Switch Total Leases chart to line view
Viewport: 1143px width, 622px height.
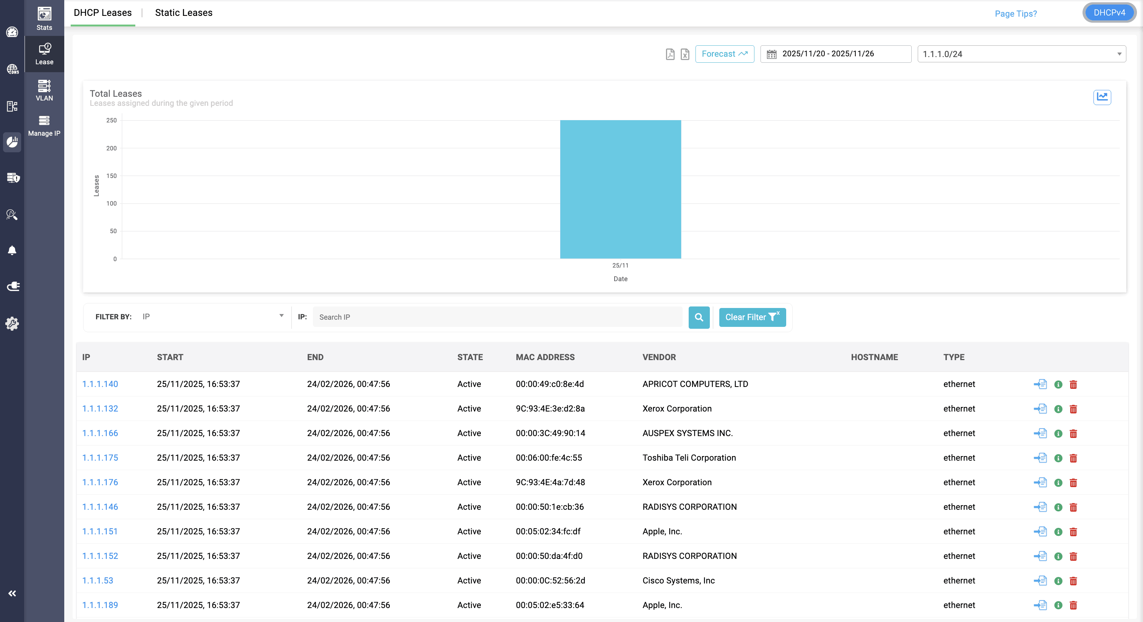point(1103,97)
